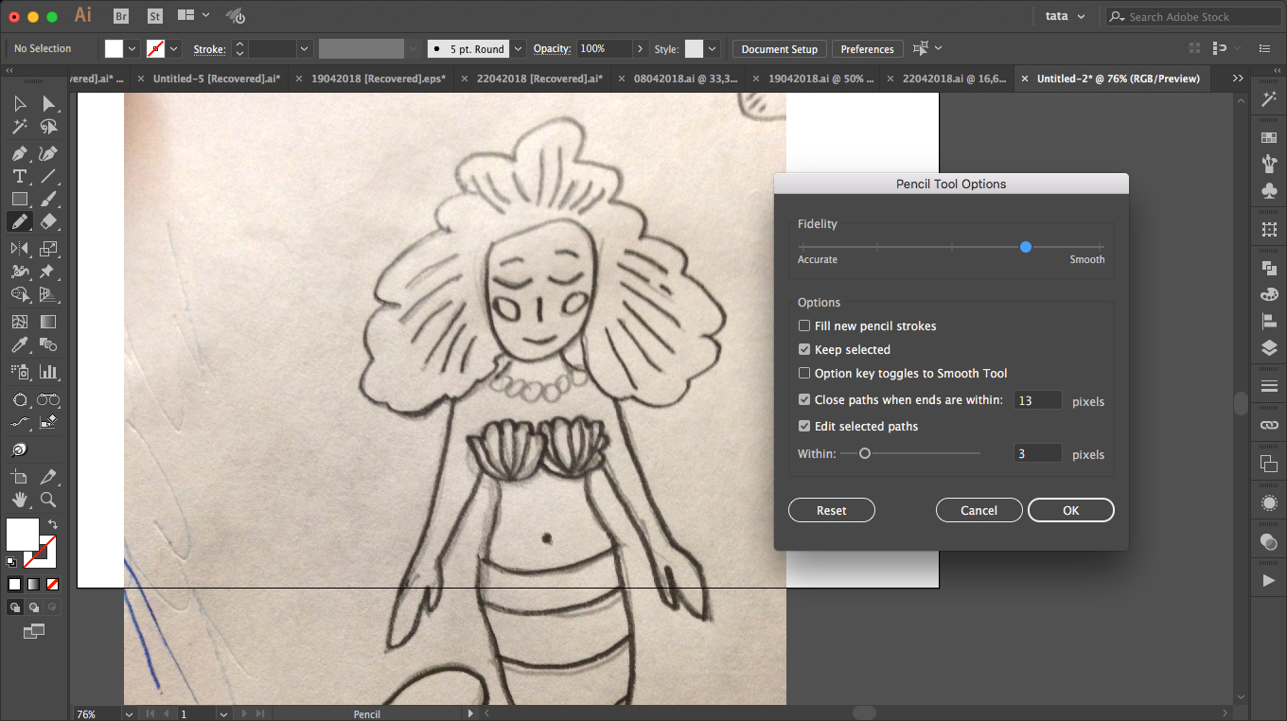The height and width of the screenshot is (721, 1287).
Task: Expand the Opacity value arrow
Action: (641, 48)
